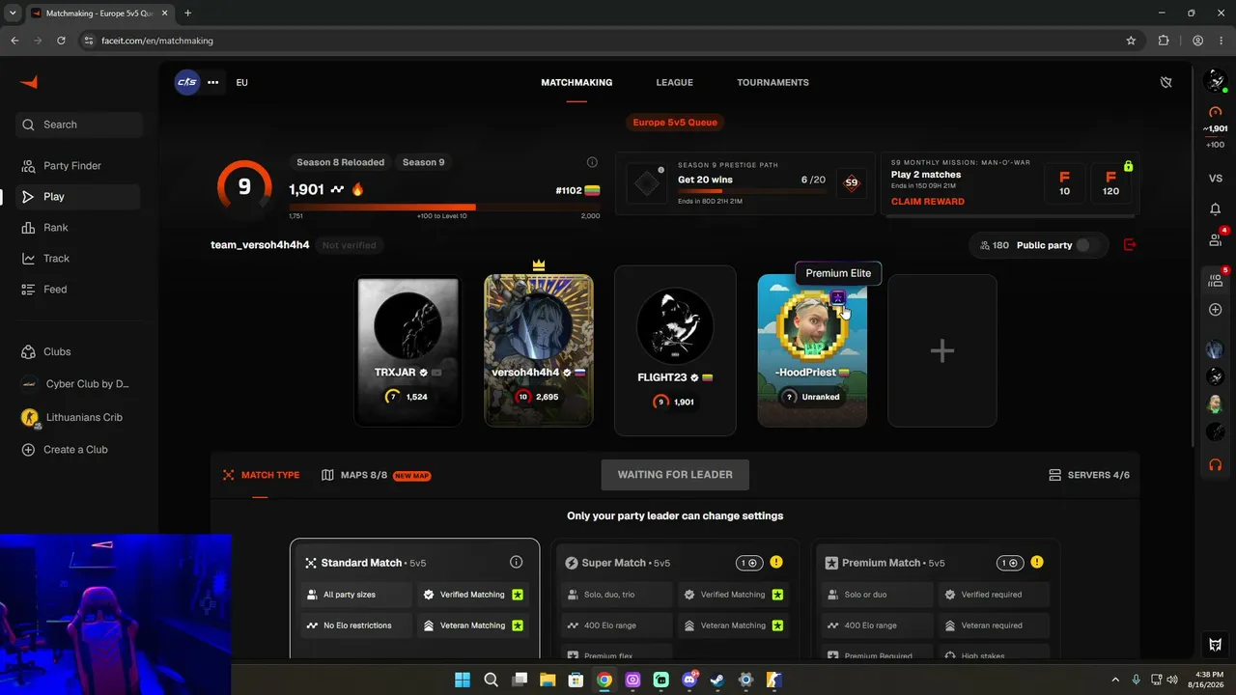
Task: Select the Standard Match card
Action: [415, 598]
